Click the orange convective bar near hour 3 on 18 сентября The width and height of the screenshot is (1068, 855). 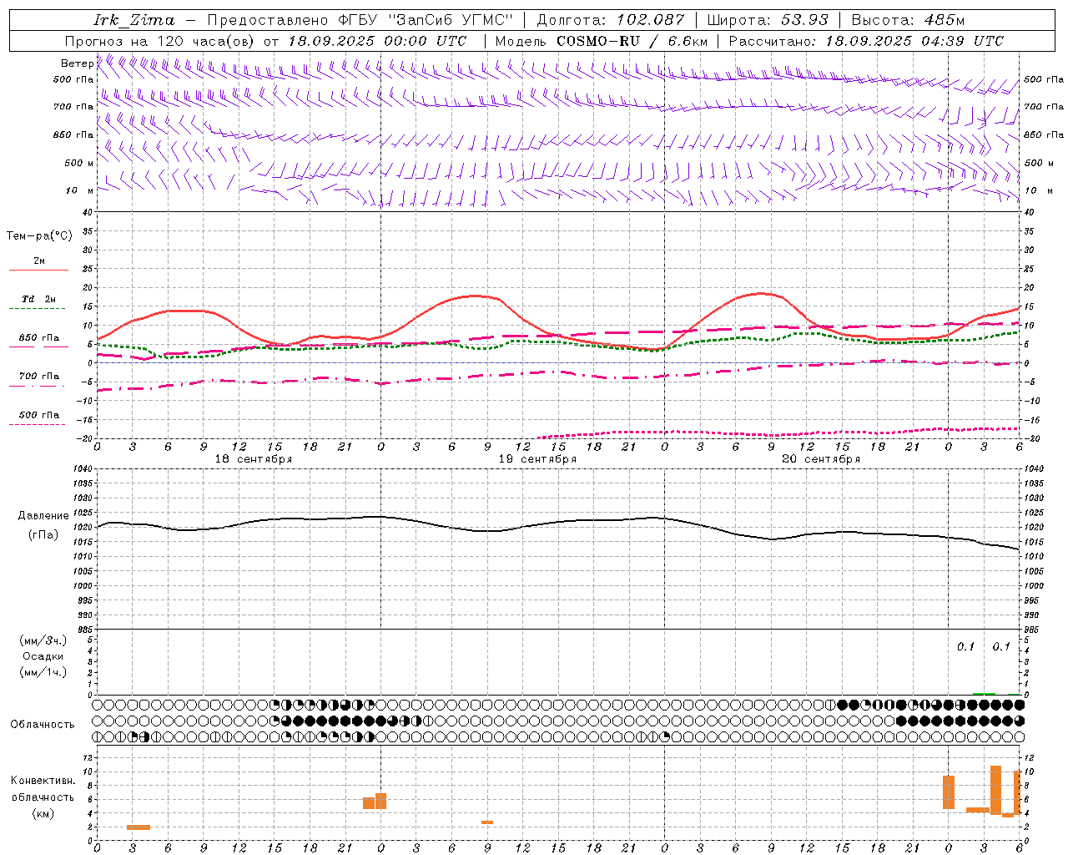point(139,827)
